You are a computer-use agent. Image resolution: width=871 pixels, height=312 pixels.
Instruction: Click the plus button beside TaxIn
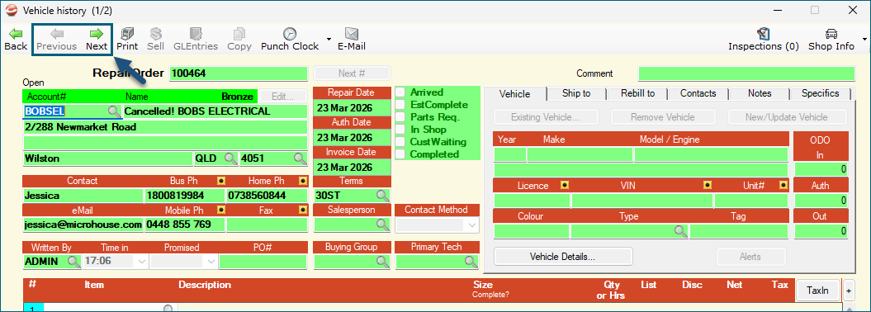click(x=849, y=291)
